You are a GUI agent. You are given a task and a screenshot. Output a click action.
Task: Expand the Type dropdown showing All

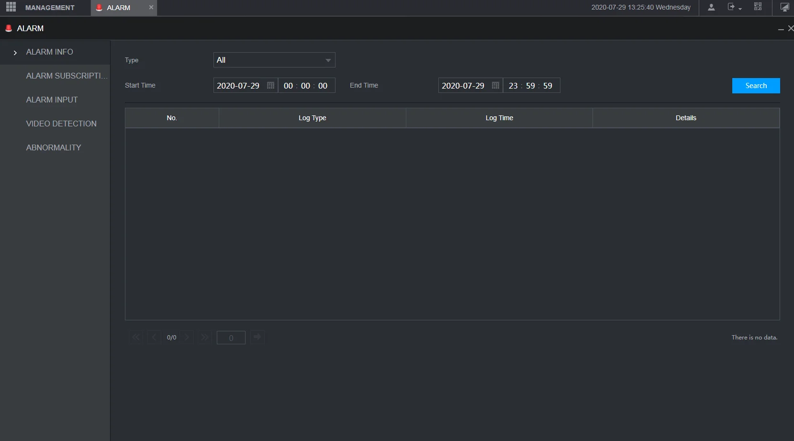pos(274,60)
